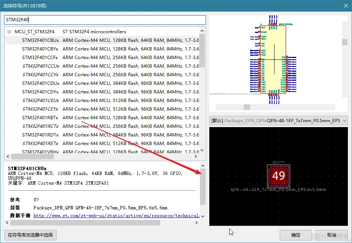Select the MCU_ST_STM32F4 library row
Image resolution: width=352 pixels, height=243 pixels.
tap(102, 32)
